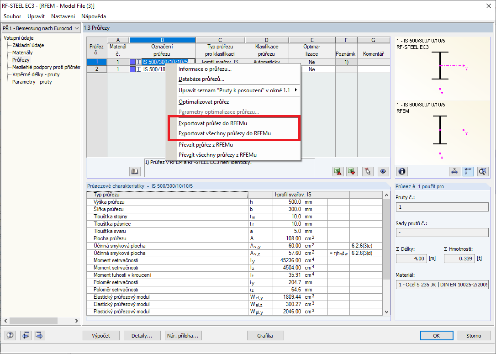Start calculation with the Výpočet button

coord(101,335)
